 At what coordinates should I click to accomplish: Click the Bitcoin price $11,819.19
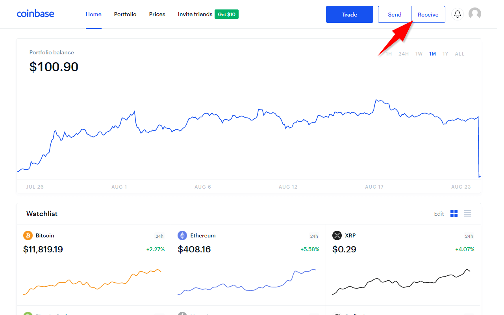(x=43, y=249)
